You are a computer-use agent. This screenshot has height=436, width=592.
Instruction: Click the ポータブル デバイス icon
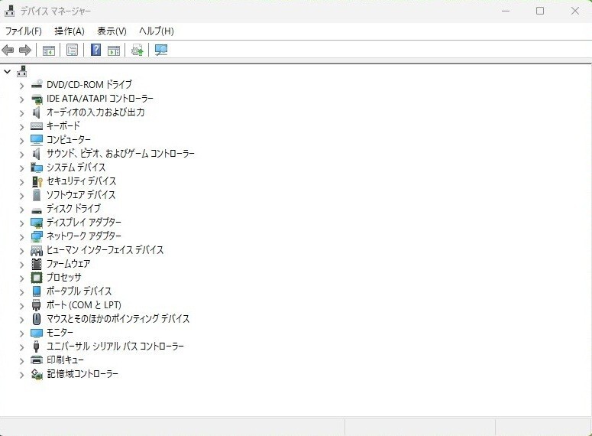pyautogui.click(x=37, y=291)
